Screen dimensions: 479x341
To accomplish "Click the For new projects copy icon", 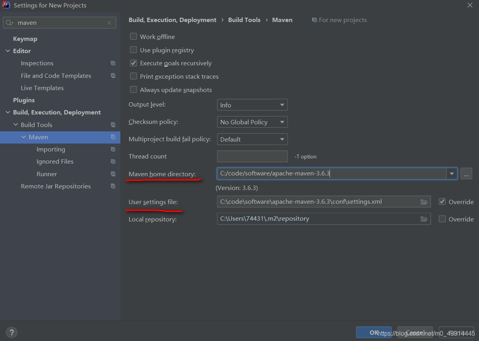I will tap(315, 20).
